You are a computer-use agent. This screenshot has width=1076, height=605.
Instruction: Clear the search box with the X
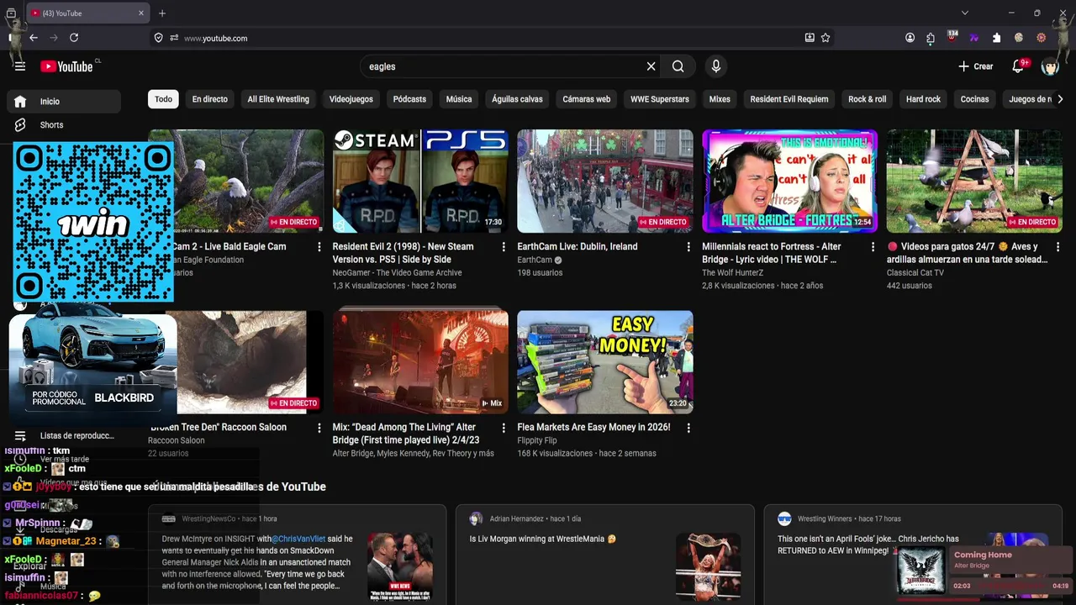click(651, 66)
